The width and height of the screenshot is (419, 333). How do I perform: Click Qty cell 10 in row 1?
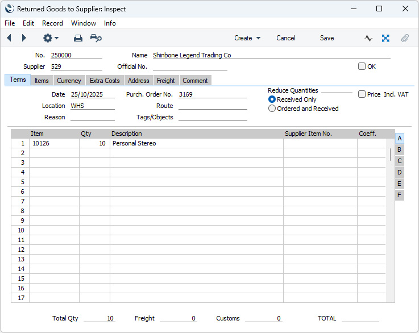click(94, 143)
